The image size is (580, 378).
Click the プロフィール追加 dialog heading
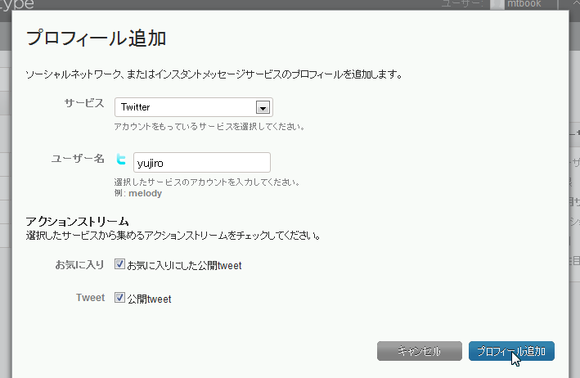(97, 38)
